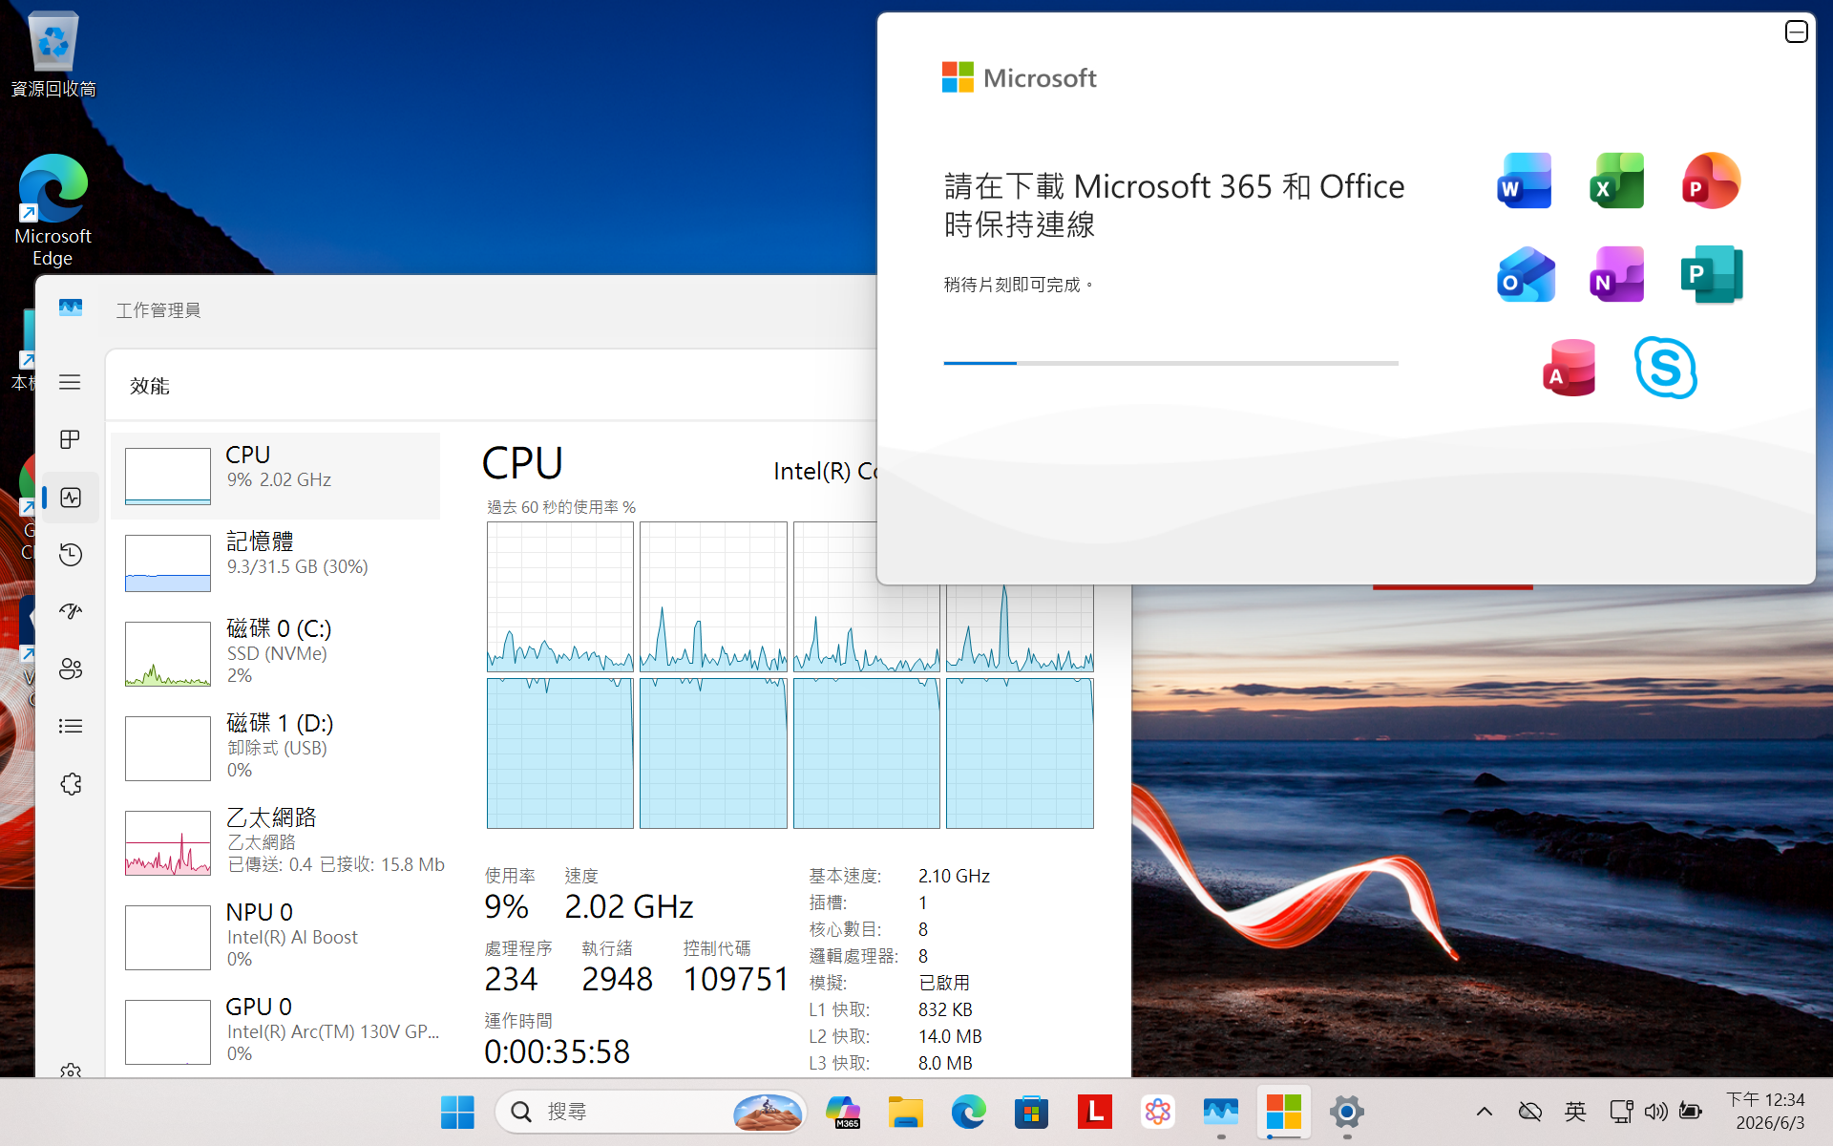Click the OneNote icon in Office installer

coord(1616,275)
